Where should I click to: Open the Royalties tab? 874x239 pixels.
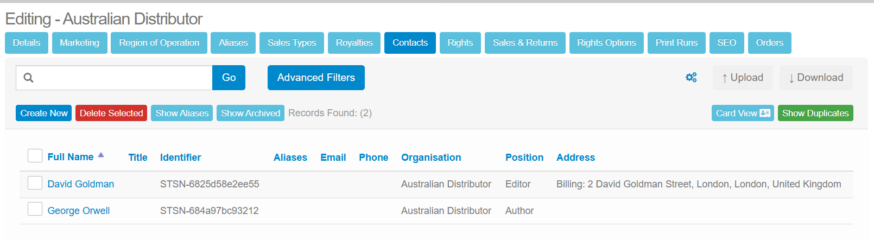354,43
